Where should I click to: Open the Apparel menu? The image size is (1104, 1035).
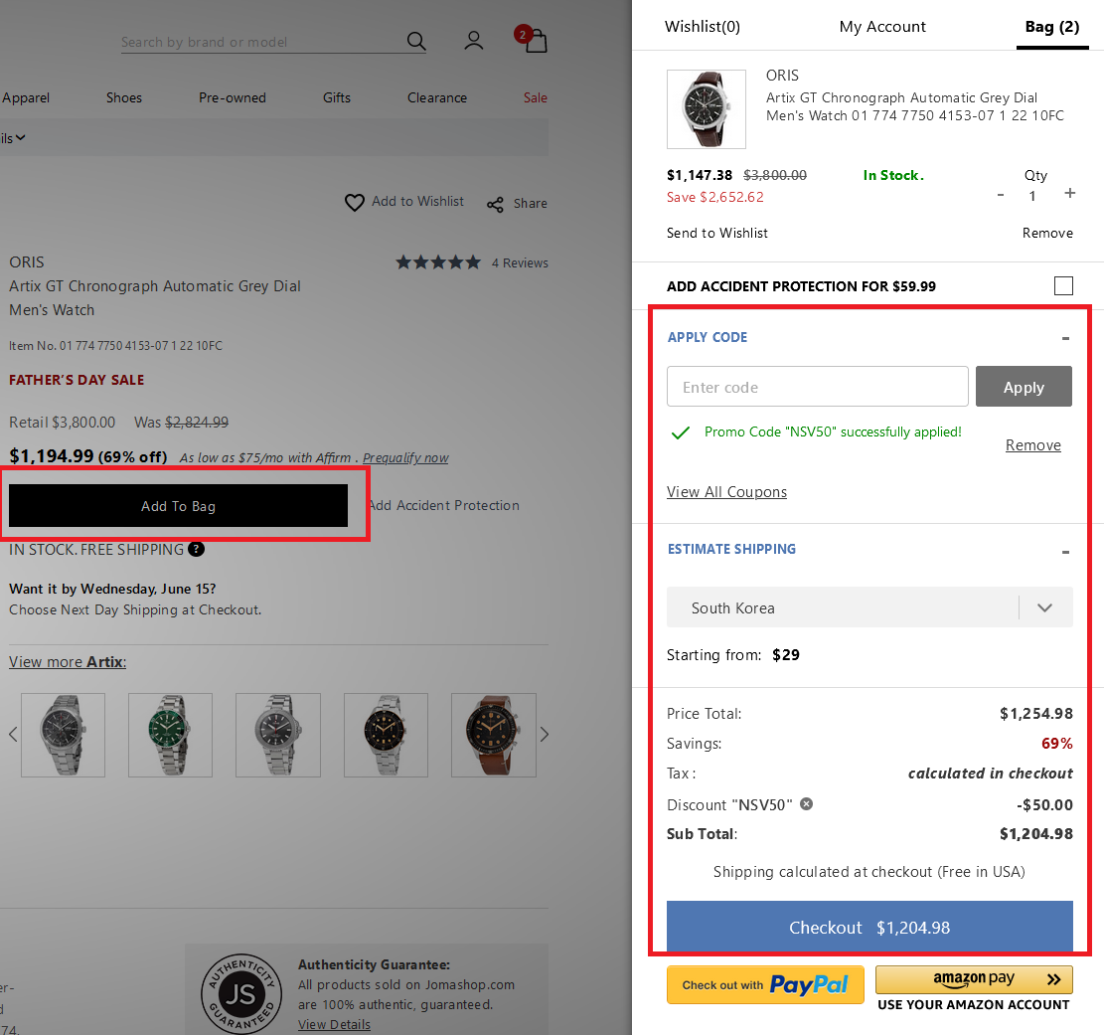[26, 98]
